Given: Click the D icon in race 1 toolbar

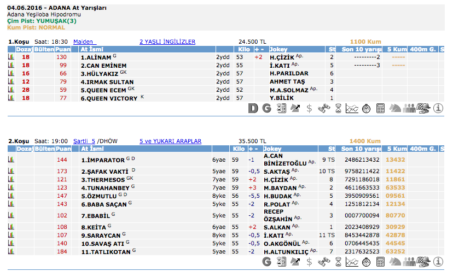Looking at the screenshot, I should (x=253, y=108).
